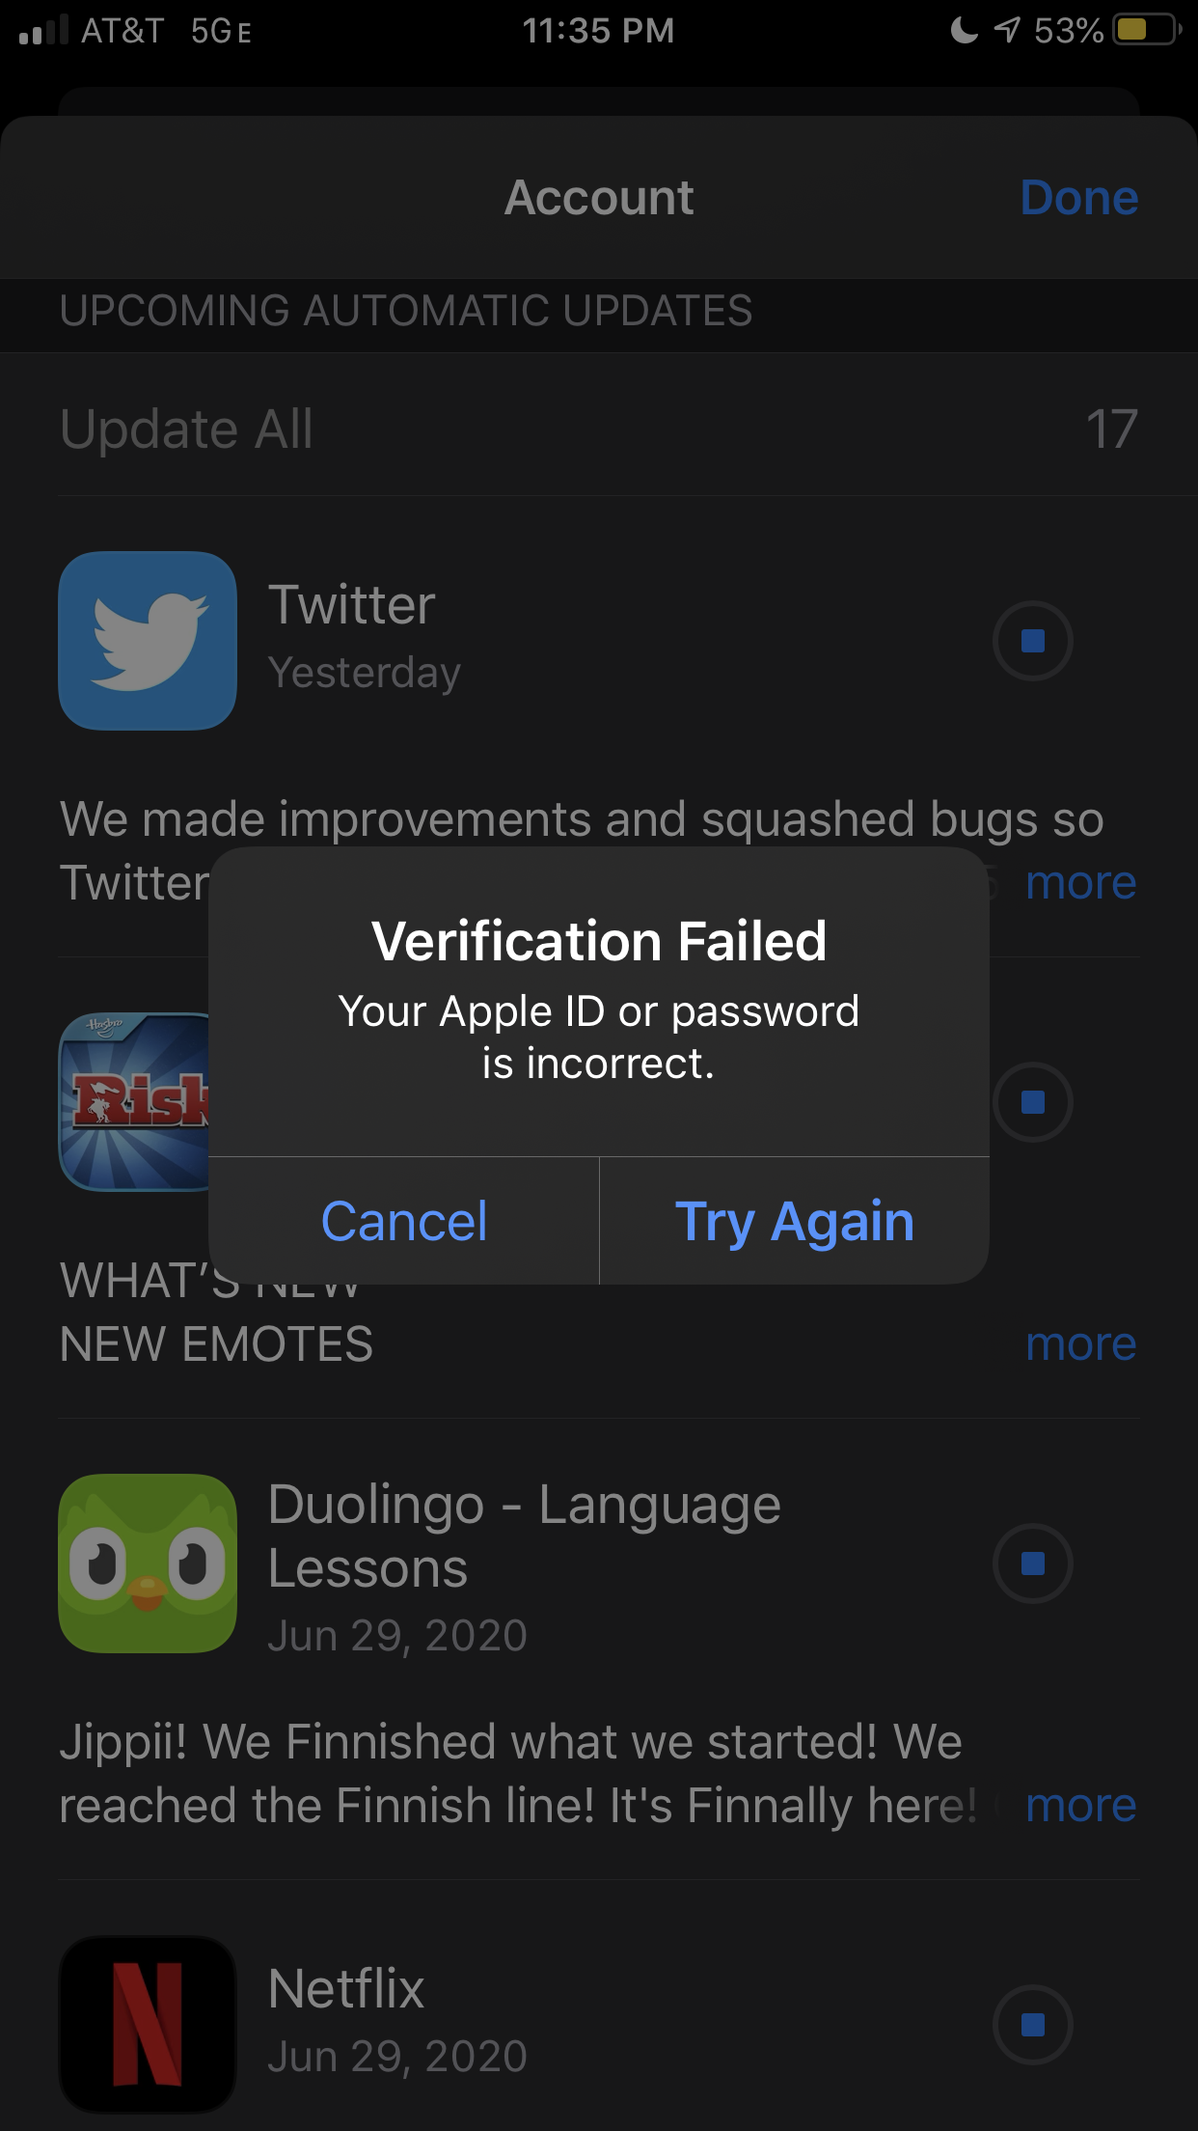Open the Duolingo owl app icon
The image size is (1198, 2131).
148,1563
